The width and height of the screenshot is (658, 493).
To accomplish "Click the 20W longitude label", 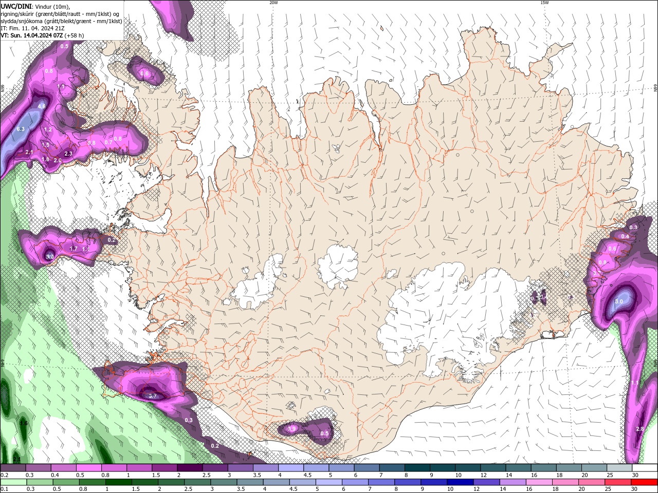I will pos(273,3).
